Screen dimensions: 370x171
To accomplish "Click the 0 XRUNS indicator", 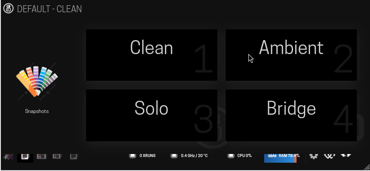I will coord(143,156).
